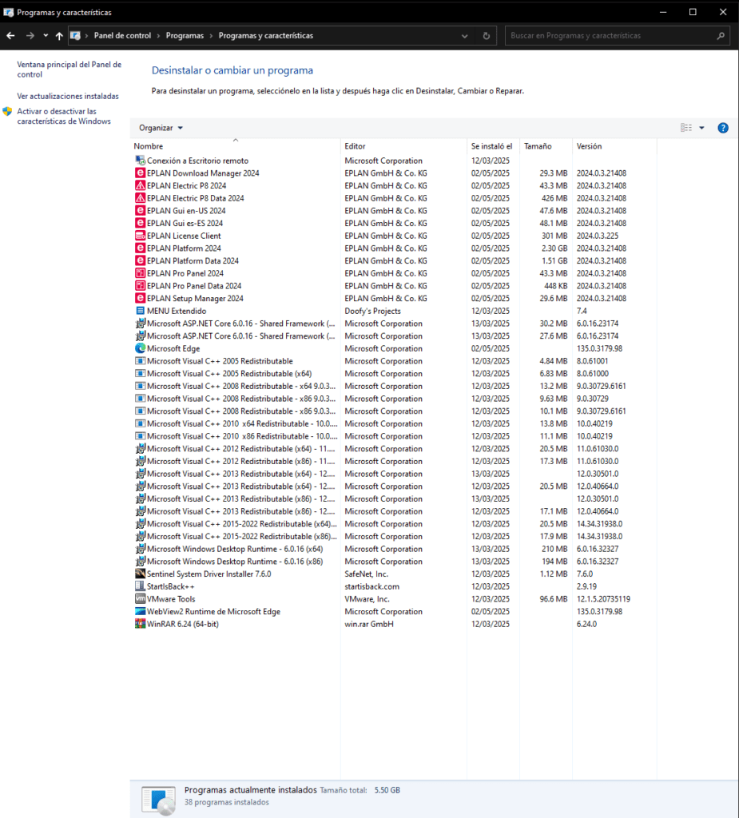Go back with the left arrow
Viewport: 739px width, 818px height.
[11, 35]
